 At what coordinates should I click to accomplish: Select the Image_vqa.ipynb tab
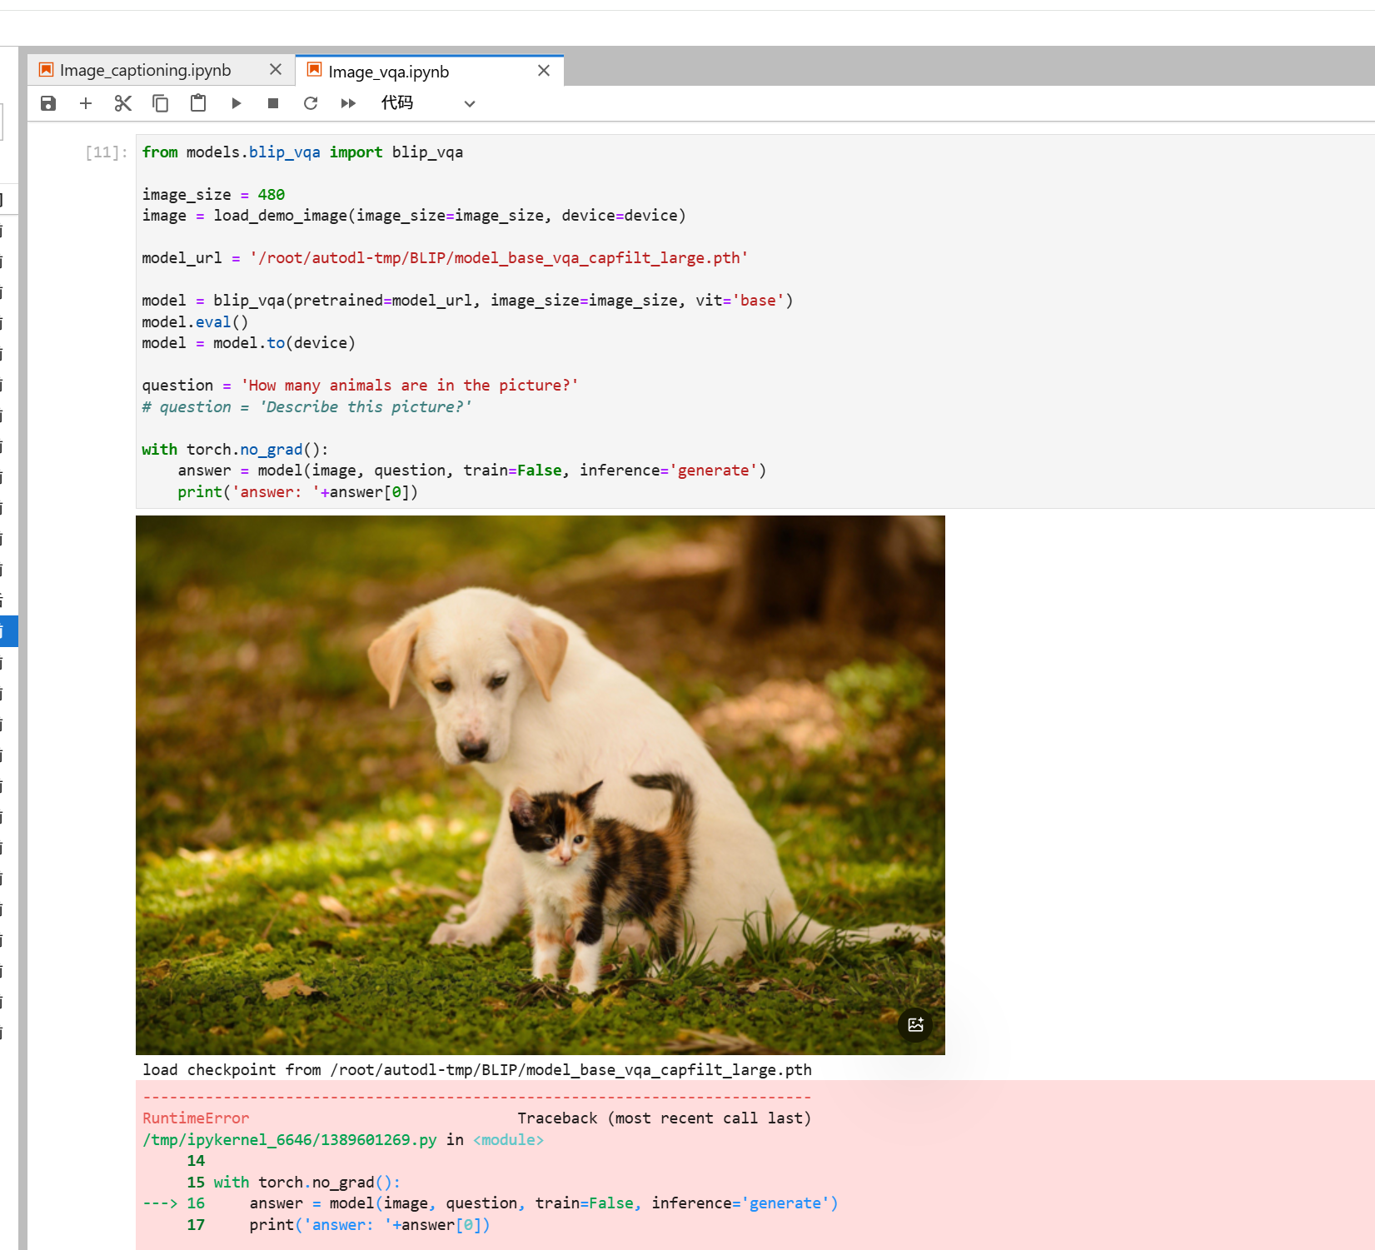pyautogui.click(x=389, y=72)
